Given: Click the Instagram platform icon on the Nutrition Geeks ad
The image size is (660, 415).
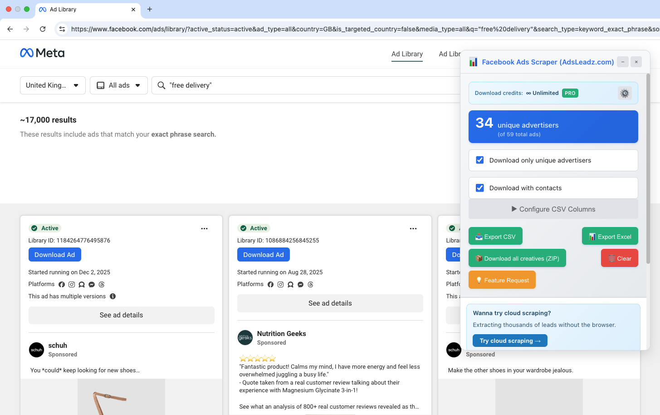Looking at the screenshot, I should [x=280, y=284].
